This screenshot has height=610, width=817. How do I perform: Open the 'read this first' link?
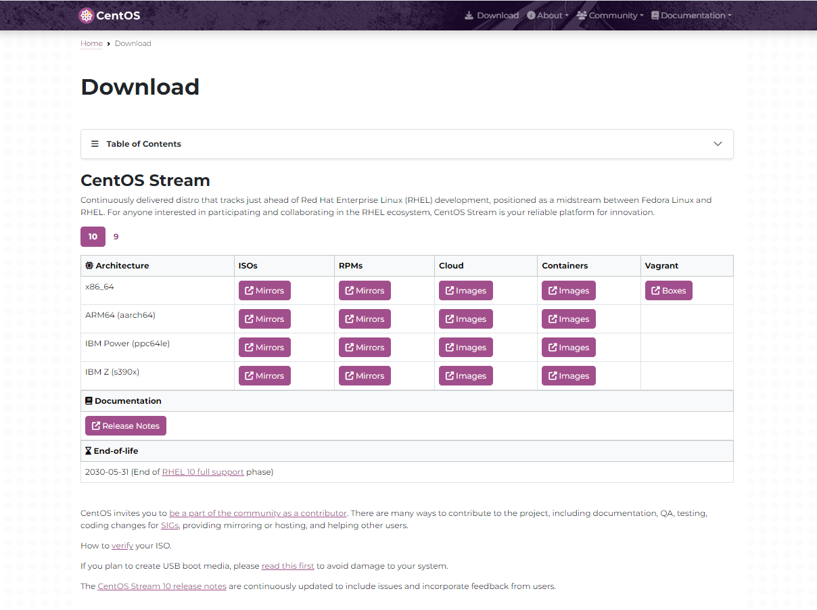pyautogui.click(x=288, y=566)
